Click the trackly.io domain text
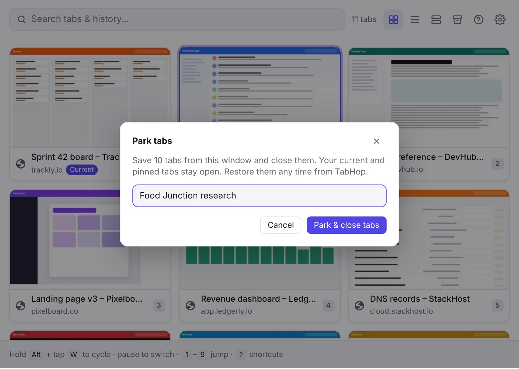This screenshot has height=369, width=519. [x=47, y=170]
